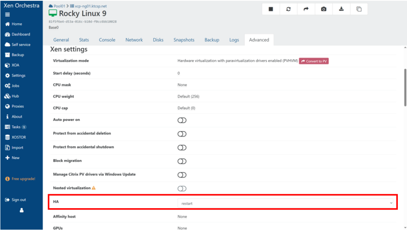Open the Console tab
This screenshot has width=407, height=230.
tap(107, 40)
